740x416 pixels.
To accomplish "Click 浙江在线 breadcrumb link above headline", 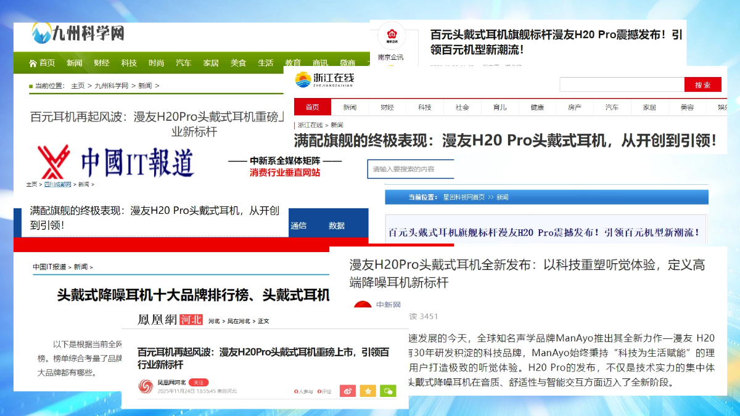I will pyautogui.click(x=310, y=125).
